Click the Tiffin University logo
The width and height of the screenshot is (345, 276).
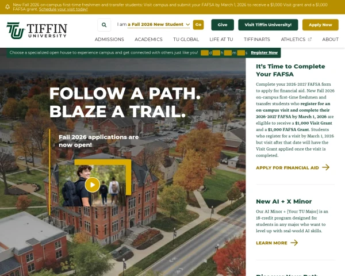pyautogui.click(x=37, y=30)
